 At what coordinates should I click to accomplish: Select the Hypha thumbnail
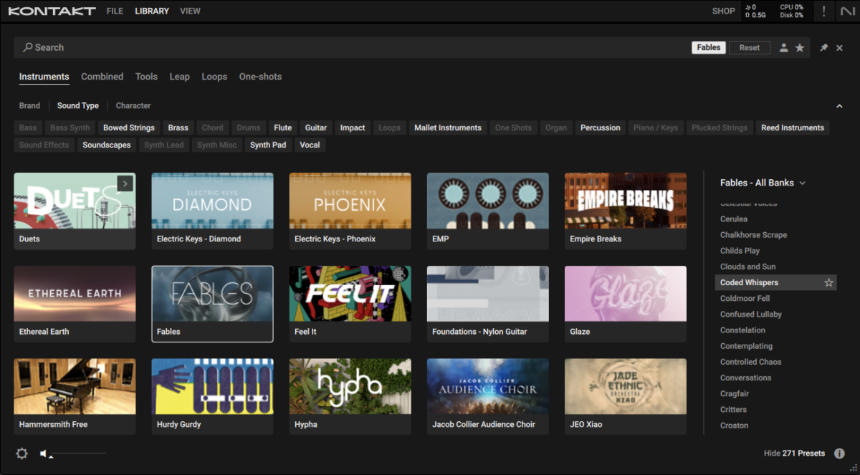350,386
